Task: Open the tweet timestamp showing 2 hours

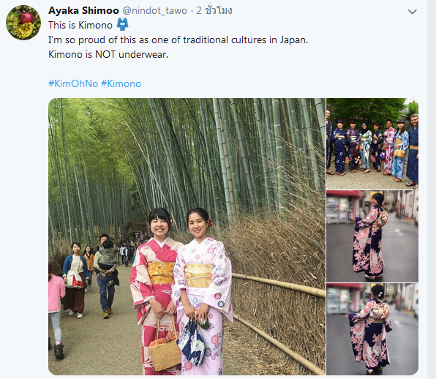Action: pos(214,10)
